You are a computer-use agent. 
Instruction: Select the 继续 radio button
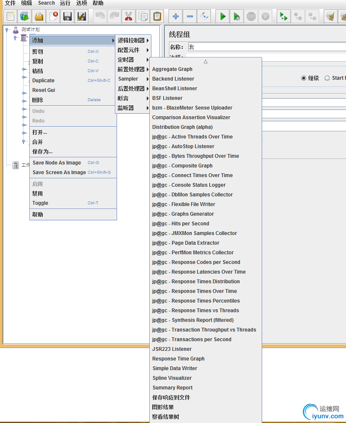[x=304, y=78]
